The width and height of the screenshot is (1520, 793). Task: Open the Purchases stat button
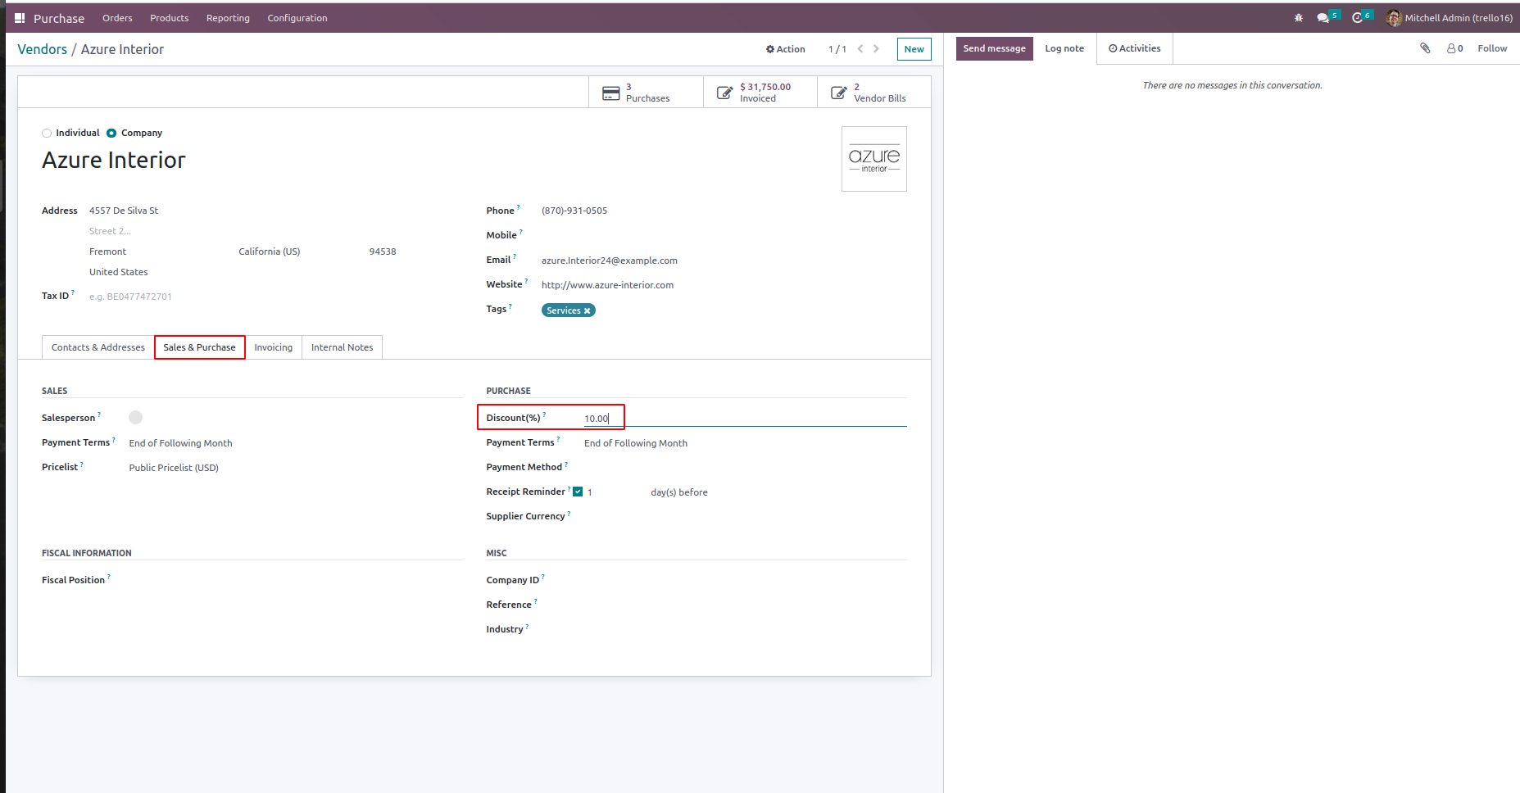(646, 93)
